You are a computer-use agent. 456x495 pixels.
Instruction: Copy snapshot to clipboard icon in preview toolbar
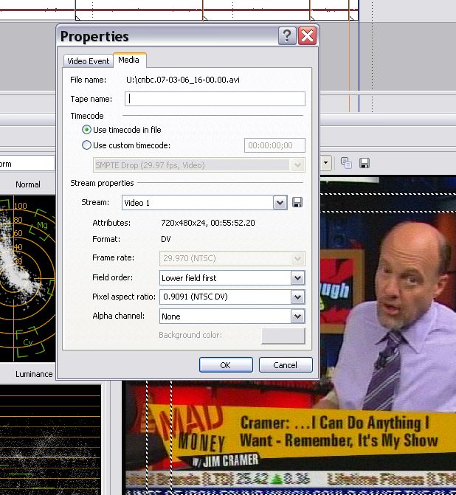coord(346,163)
